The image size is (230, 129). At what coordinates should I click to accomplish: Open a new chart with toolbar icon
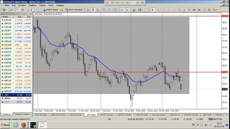(x=3, y=10)
